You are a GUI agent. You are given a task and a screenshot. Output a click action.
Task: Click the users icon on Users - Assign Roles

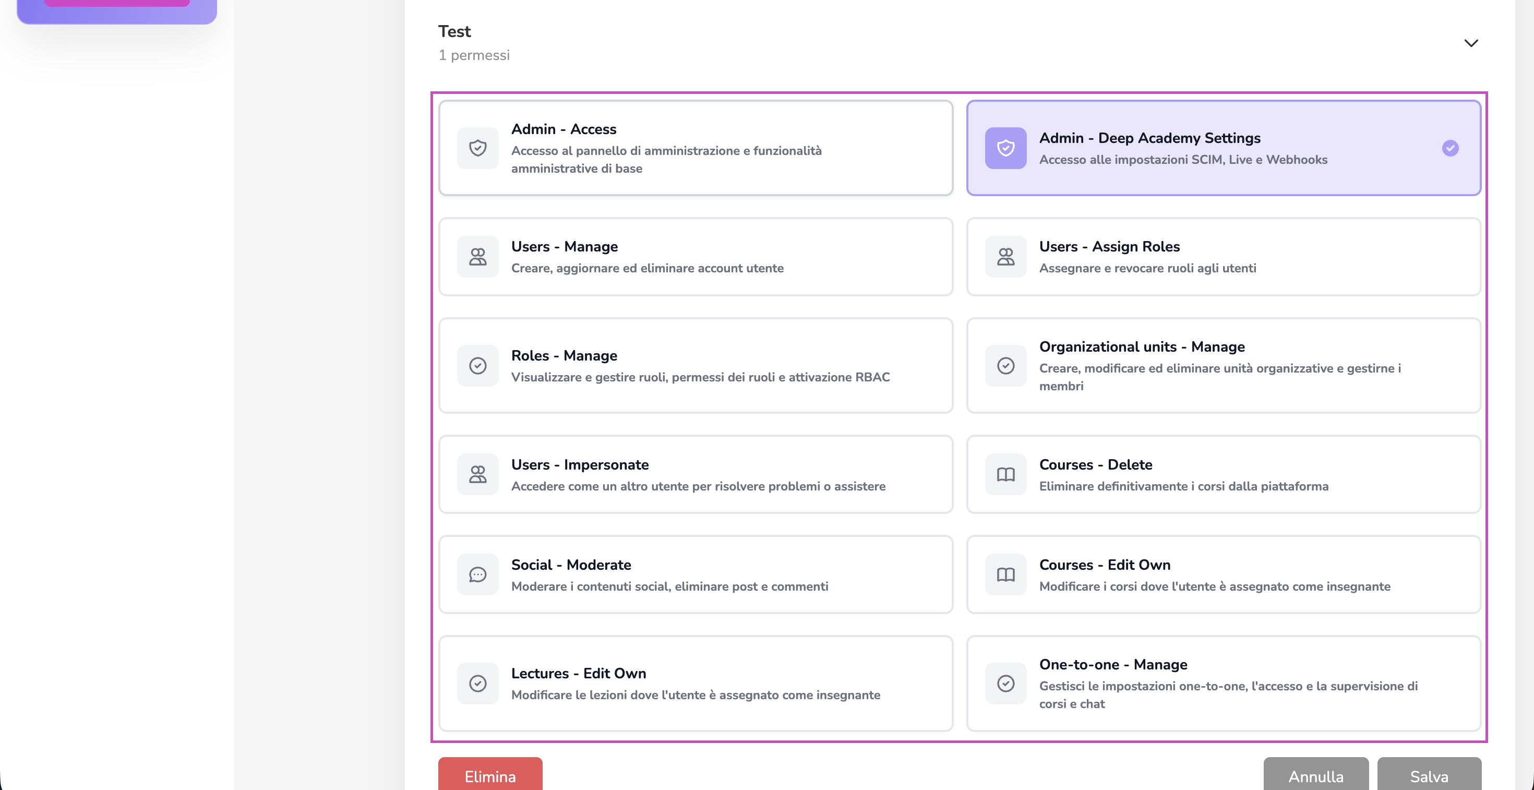tap(1005, 257)
